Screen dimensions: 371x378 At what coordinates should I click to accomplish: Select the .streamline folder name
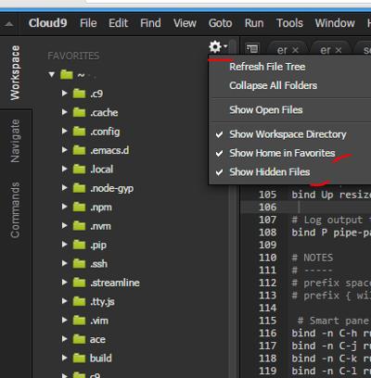tap(115, 283)
